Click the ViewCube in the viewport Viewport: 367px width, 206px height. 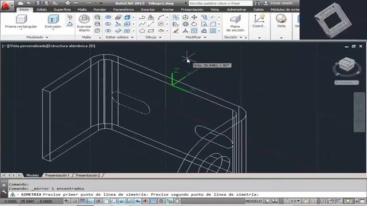tap(346, 65)
